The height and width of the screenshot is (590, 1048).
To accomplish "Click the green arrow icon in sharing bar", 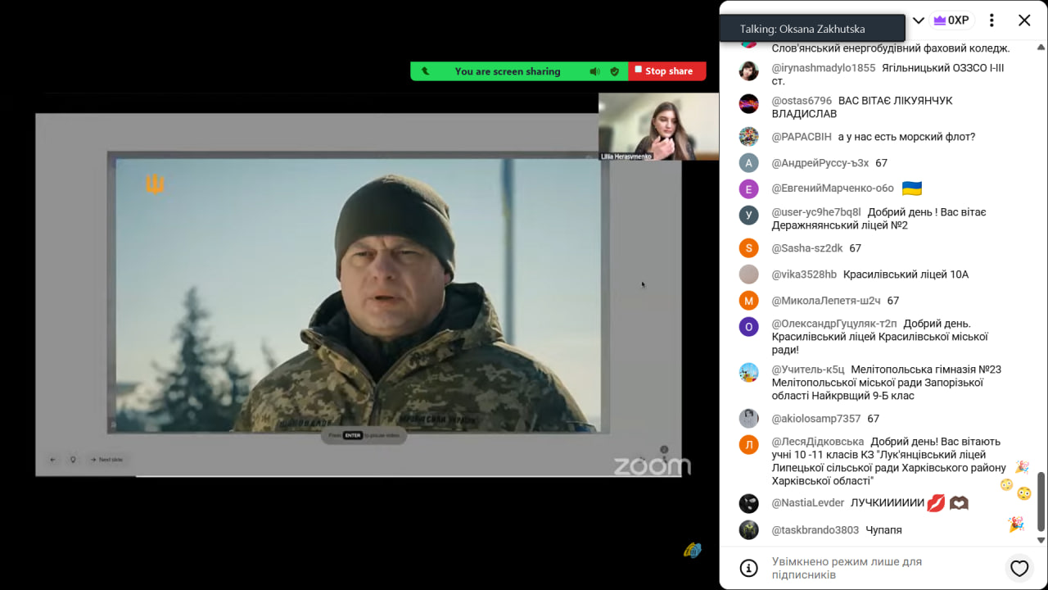I will pyautogui.click(x=426, y=71).
